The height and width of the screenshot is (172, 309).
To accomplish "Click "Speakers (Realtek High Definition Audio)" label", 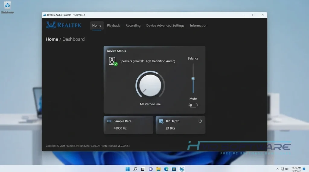I will 147,61.
